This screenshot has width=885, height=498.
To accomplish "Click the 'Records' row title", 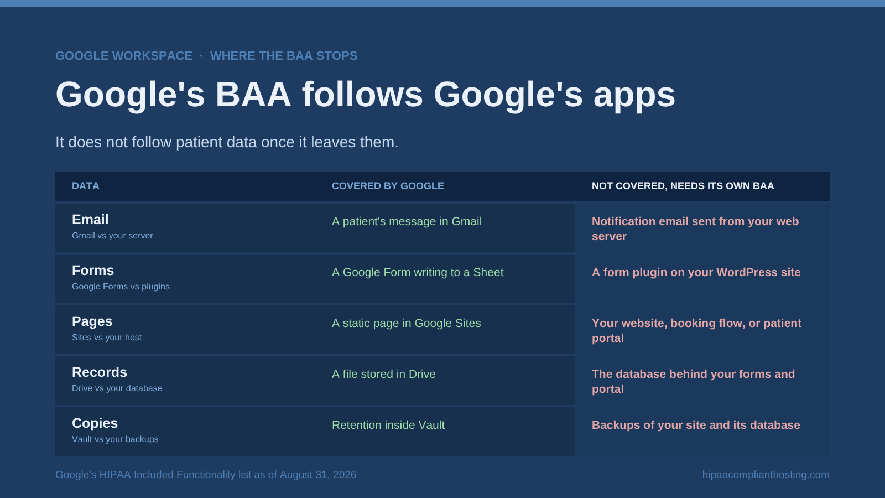I will 100,372.
